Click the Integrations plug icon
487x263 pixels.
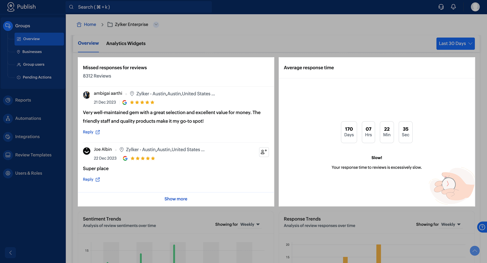(8, 137)
